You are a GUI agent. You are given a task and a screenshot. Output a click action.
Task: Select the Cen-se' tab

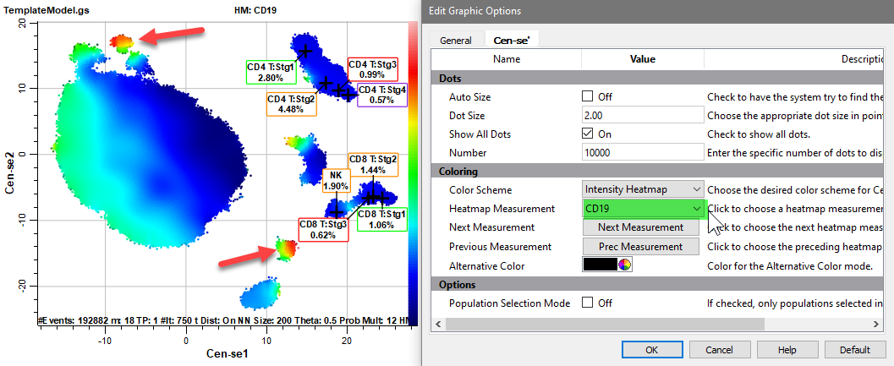511,40
